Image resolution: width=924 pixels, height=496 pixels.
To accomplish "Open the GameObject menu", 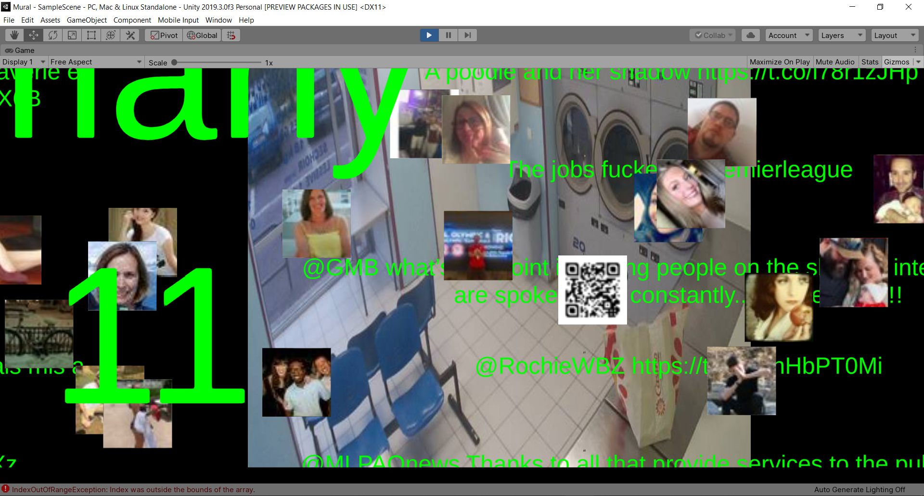I will [x=87, y=20].
